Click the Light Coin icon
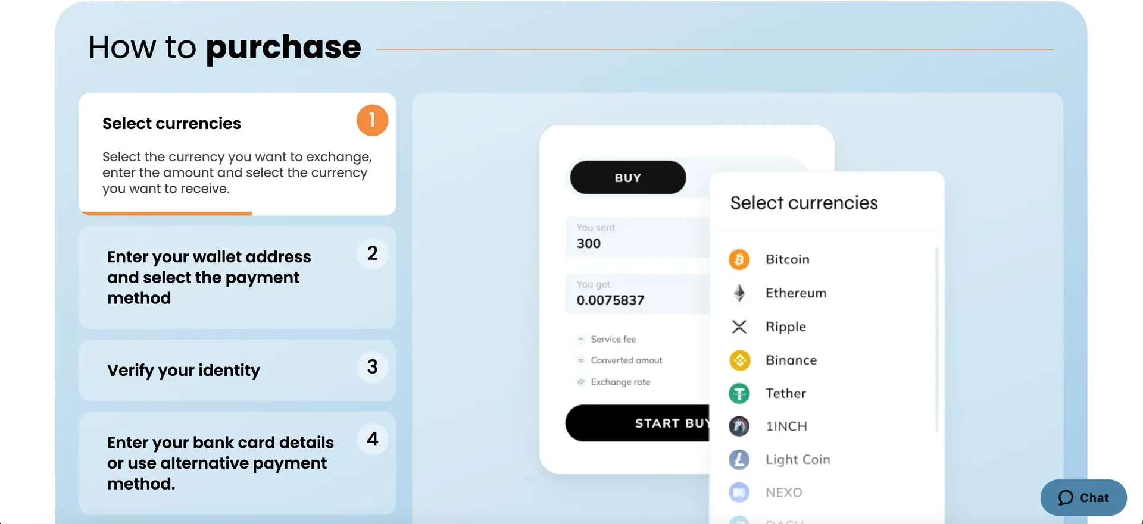 tap(739, 459)
